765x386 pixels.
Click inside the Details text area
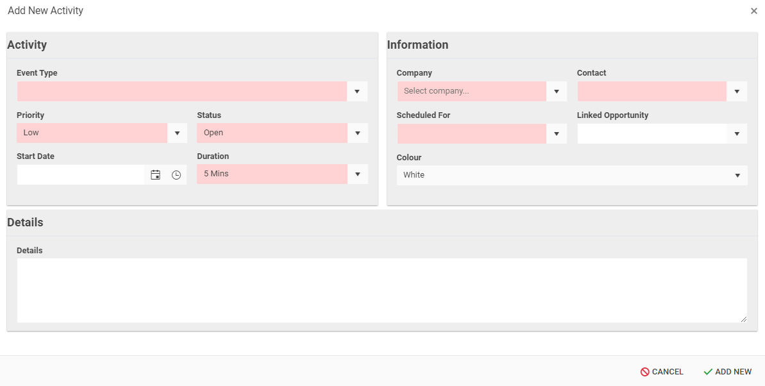(382, 290)
